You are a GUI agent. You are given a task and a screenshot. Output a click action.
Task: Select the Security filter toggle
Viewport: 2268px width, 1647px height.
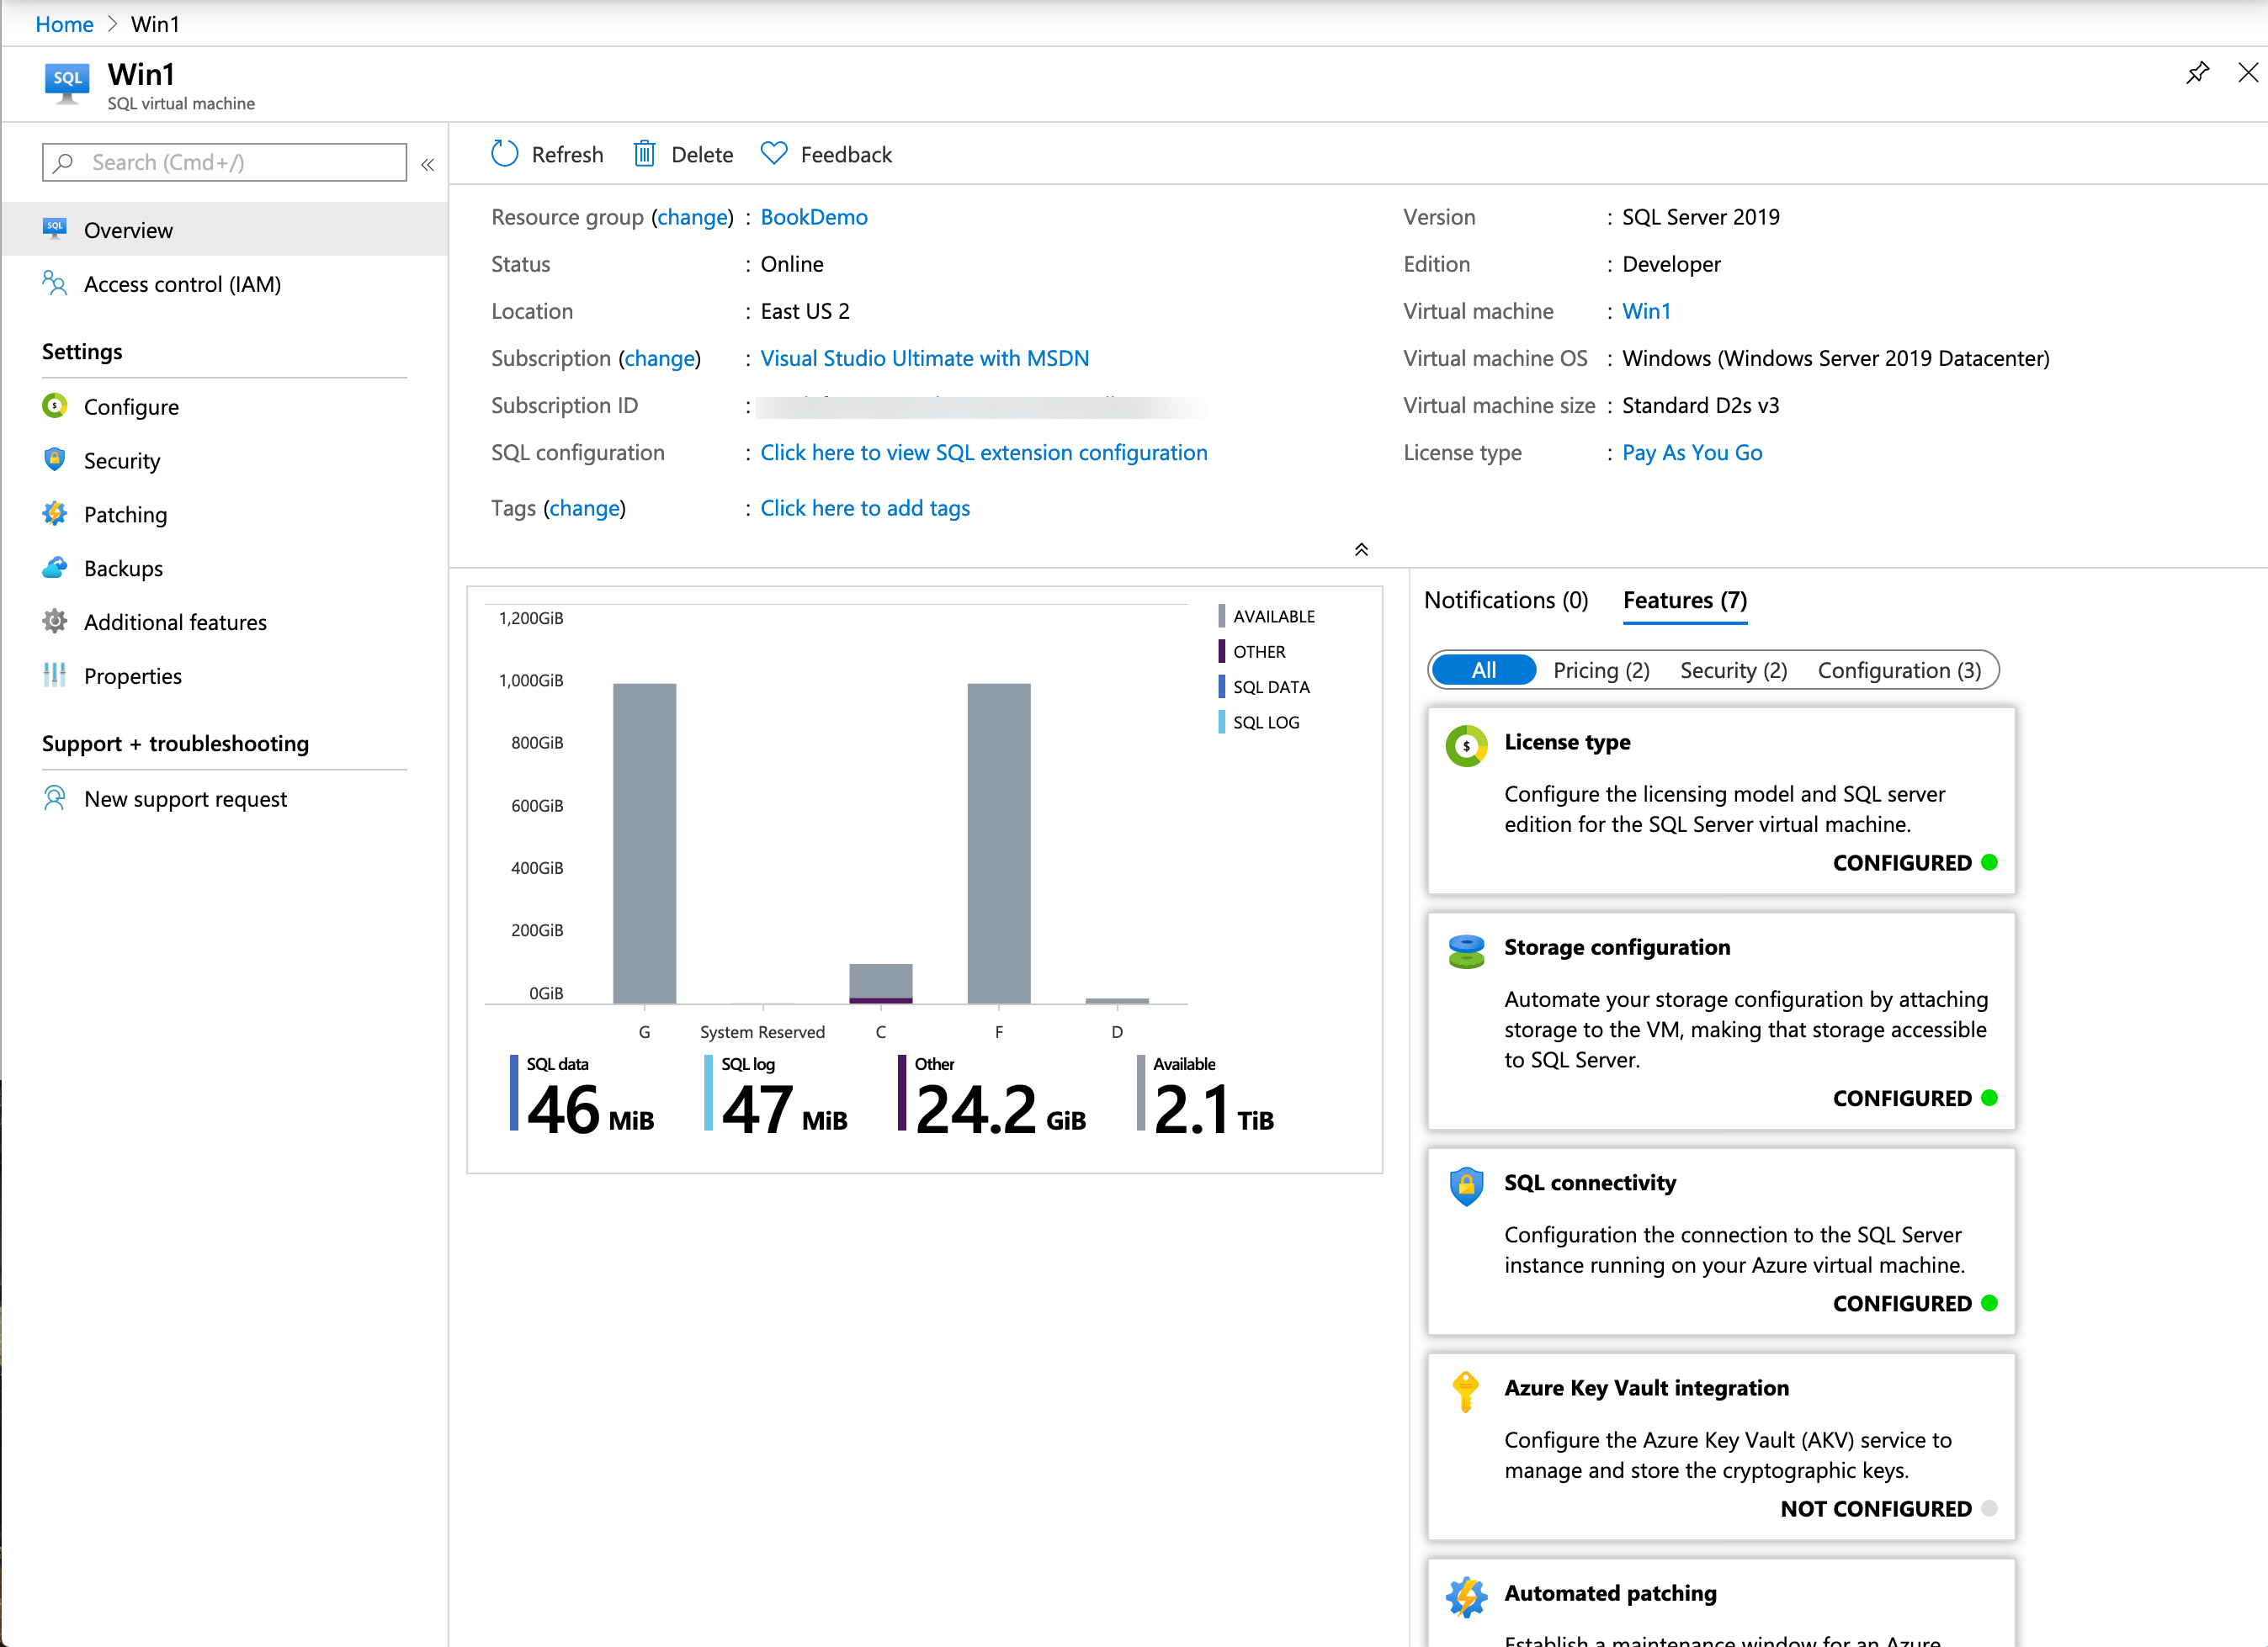click(x=1734, y=669)
